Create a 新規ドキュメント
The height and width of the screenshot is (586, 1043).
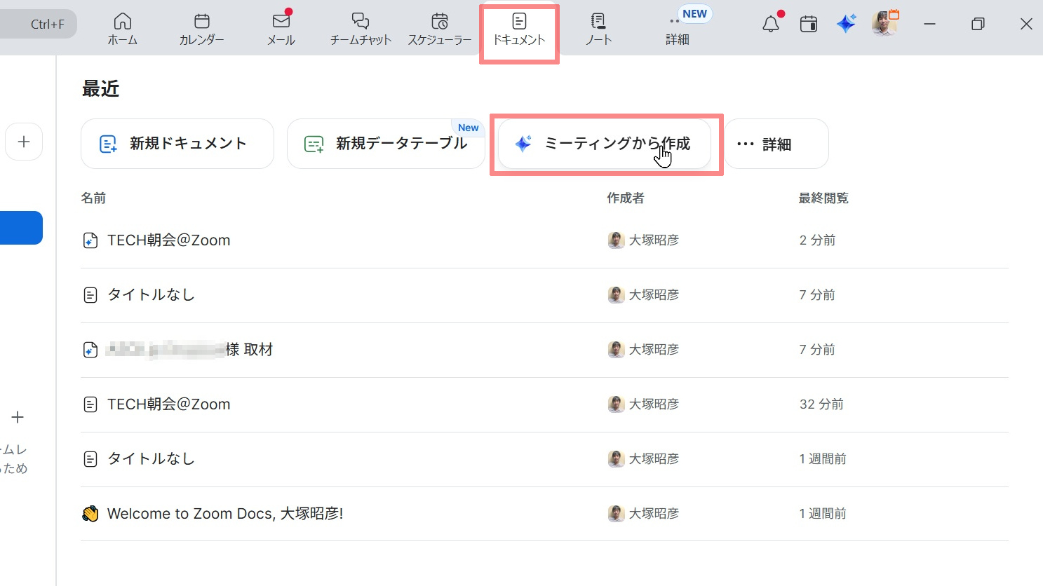177,144
